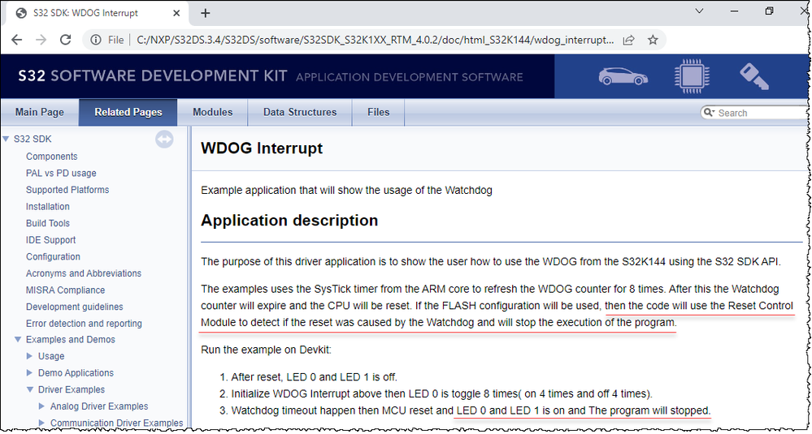Expand Communication Driver Examples node
The width and height of the screenshot is (812, 434).
click(42, 423)
